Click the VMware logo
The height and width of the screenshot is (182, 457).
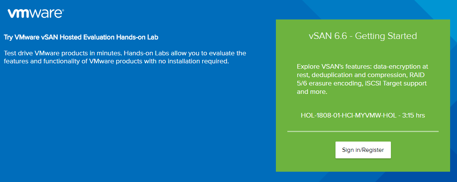(x=35, y=14)
